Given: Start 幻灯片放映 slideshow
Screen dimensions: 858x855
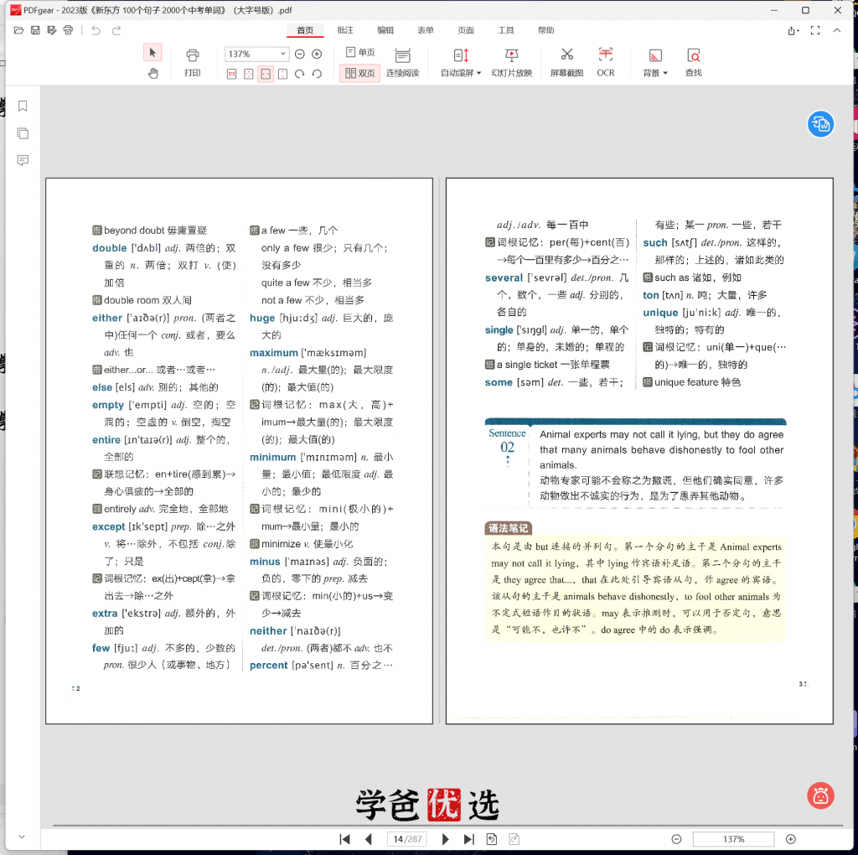Looking at the screenshot, I should (512, 62).
